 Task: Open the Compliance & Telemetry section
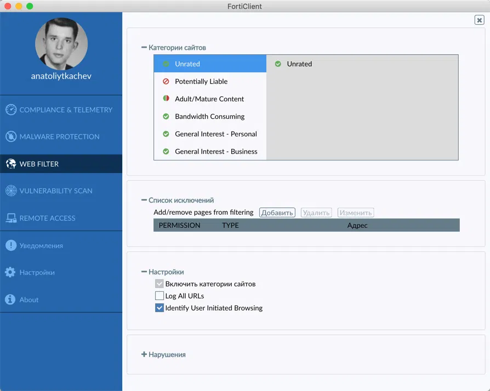pyautogui.click(x=61, y=110)
